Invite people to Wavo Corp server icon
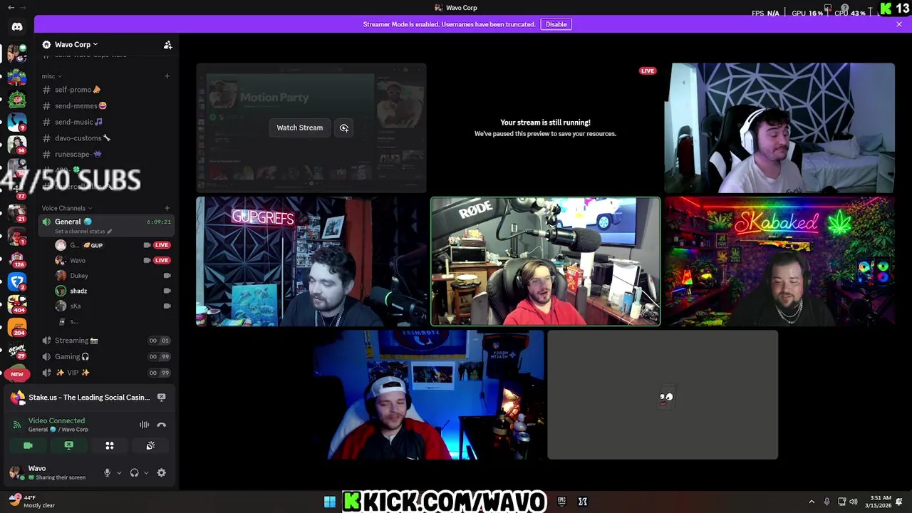 click(x=168, y=45)
